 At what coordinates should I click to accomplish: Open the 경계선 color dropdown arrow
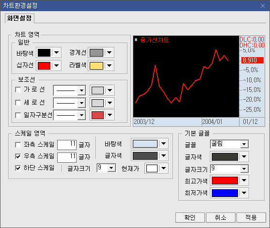click(110, 53)
